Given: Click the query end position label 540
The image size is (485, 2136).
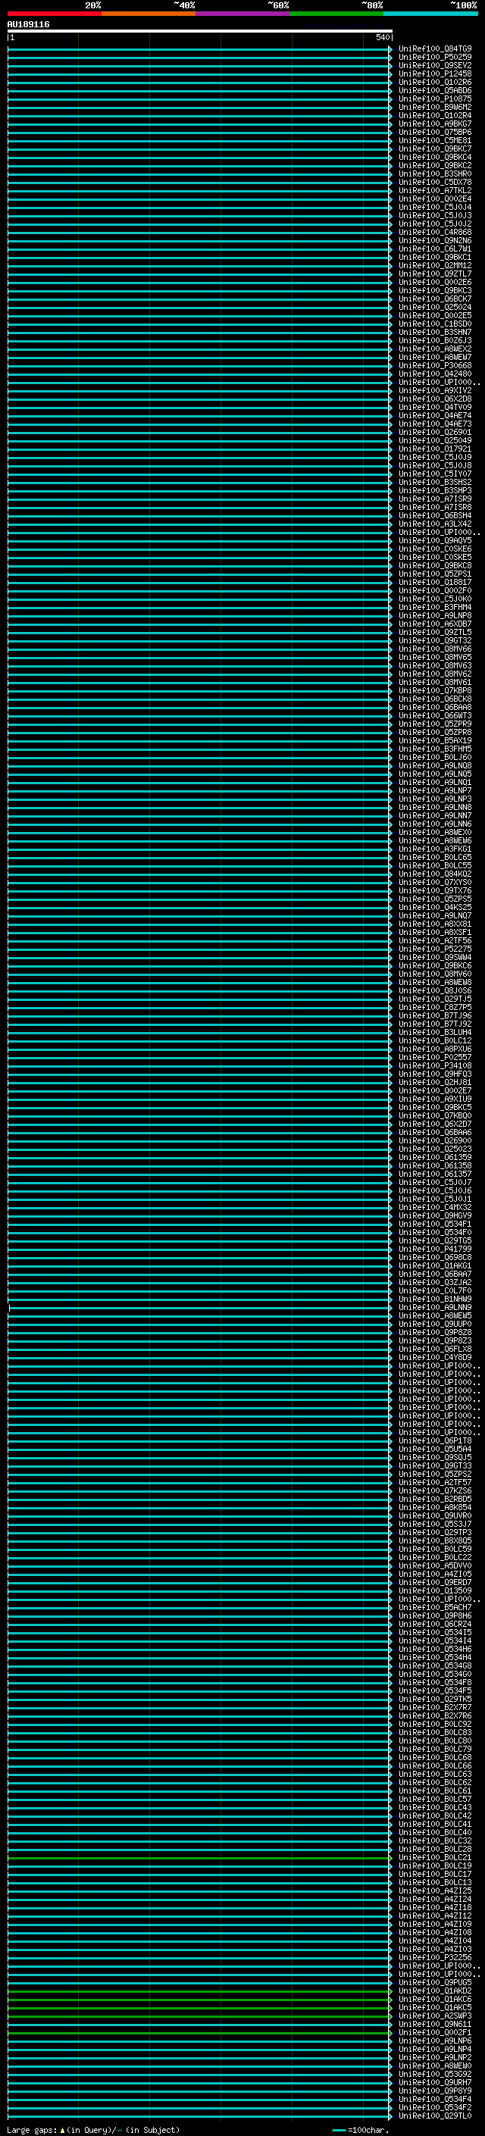Looking at the screenshot, I should pos(382,37).
